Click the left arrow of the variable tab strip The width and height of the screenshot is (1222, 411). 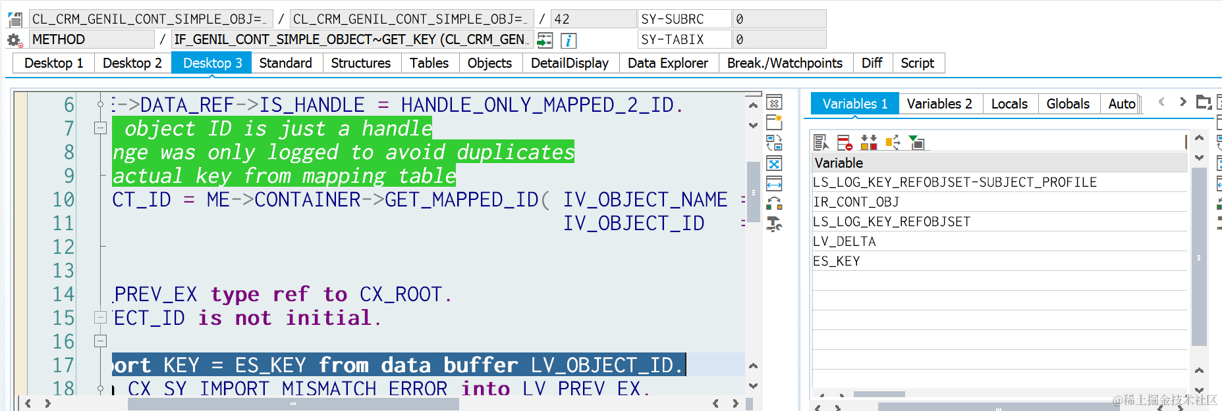pos(1161,102)
